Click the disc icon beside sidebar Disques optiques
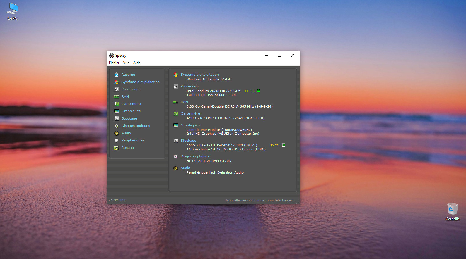 click(x=117, y=126)
